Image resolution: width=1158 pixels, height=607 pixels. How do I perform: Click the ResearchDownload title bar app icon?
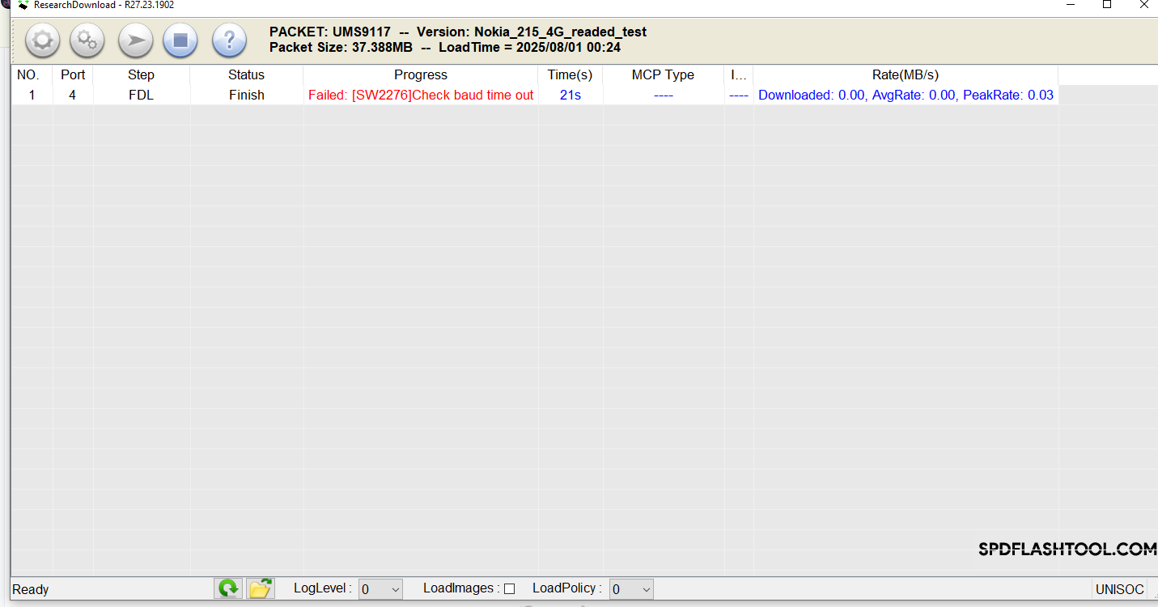[x=23, y=5]
